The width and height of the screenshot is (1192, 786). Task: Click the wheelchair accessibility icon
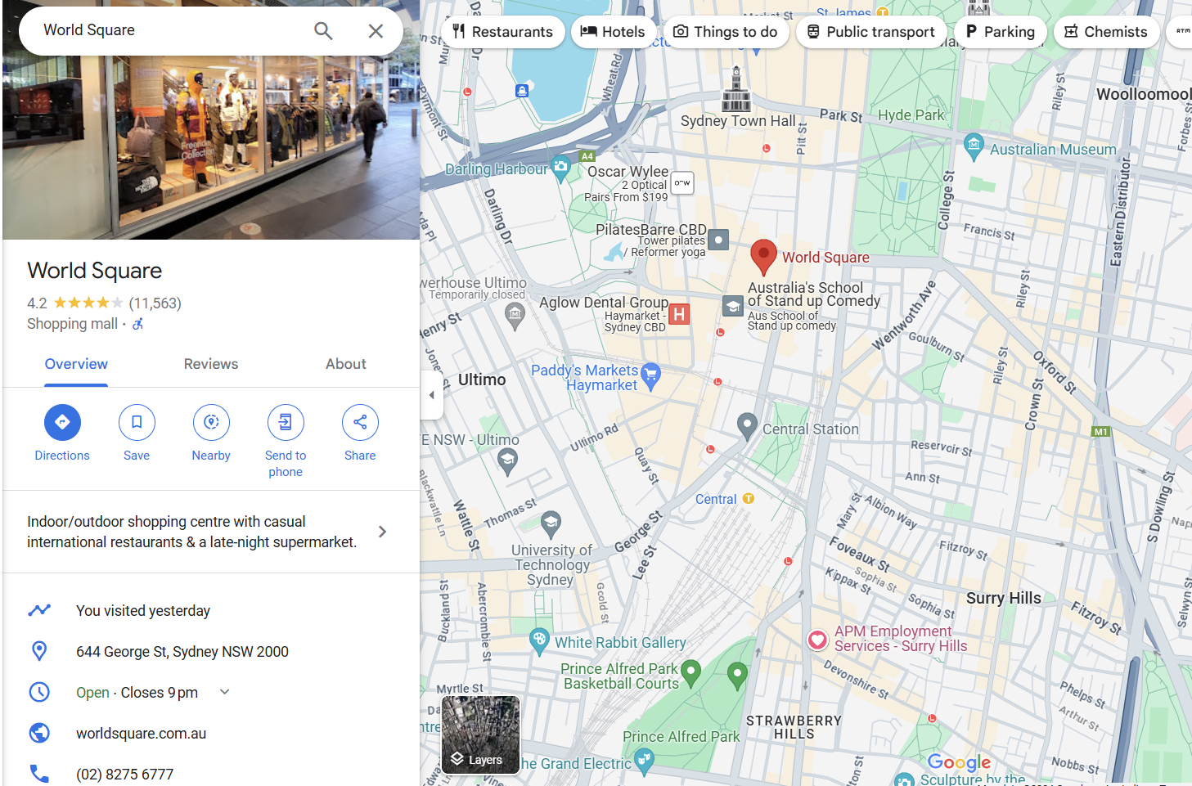[x=138, y=324]
